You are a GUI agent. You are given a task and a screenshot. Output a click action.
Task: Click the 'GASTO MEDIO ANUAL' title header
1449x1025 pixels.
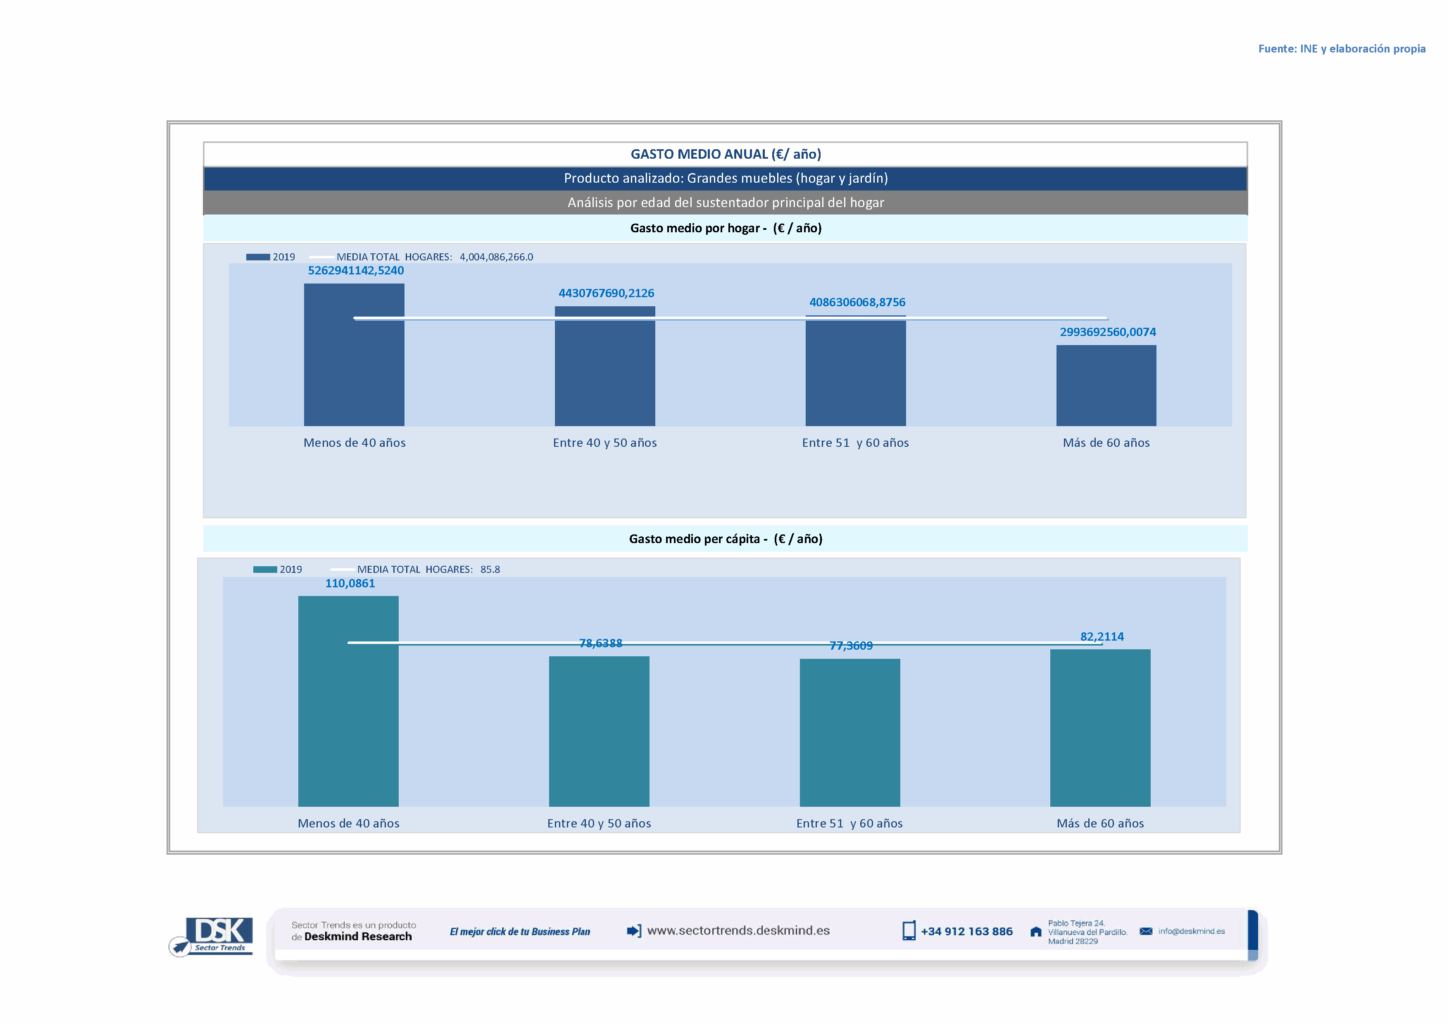click(725, 154)
